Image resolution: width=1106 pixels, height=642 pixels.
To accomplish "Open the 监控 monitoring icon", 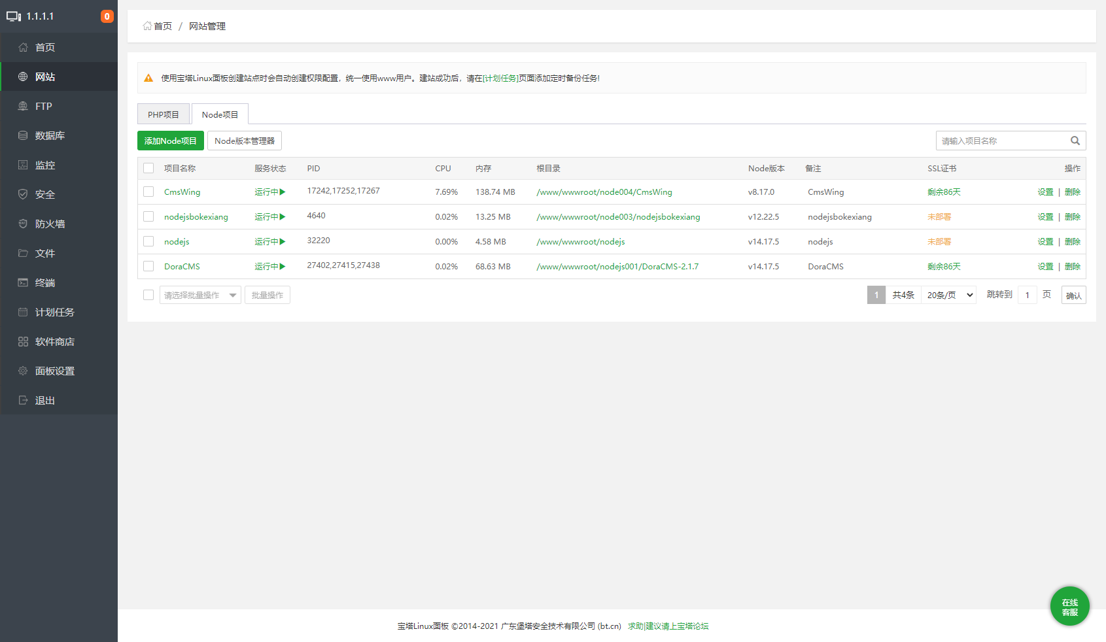I will click(23, 165).
